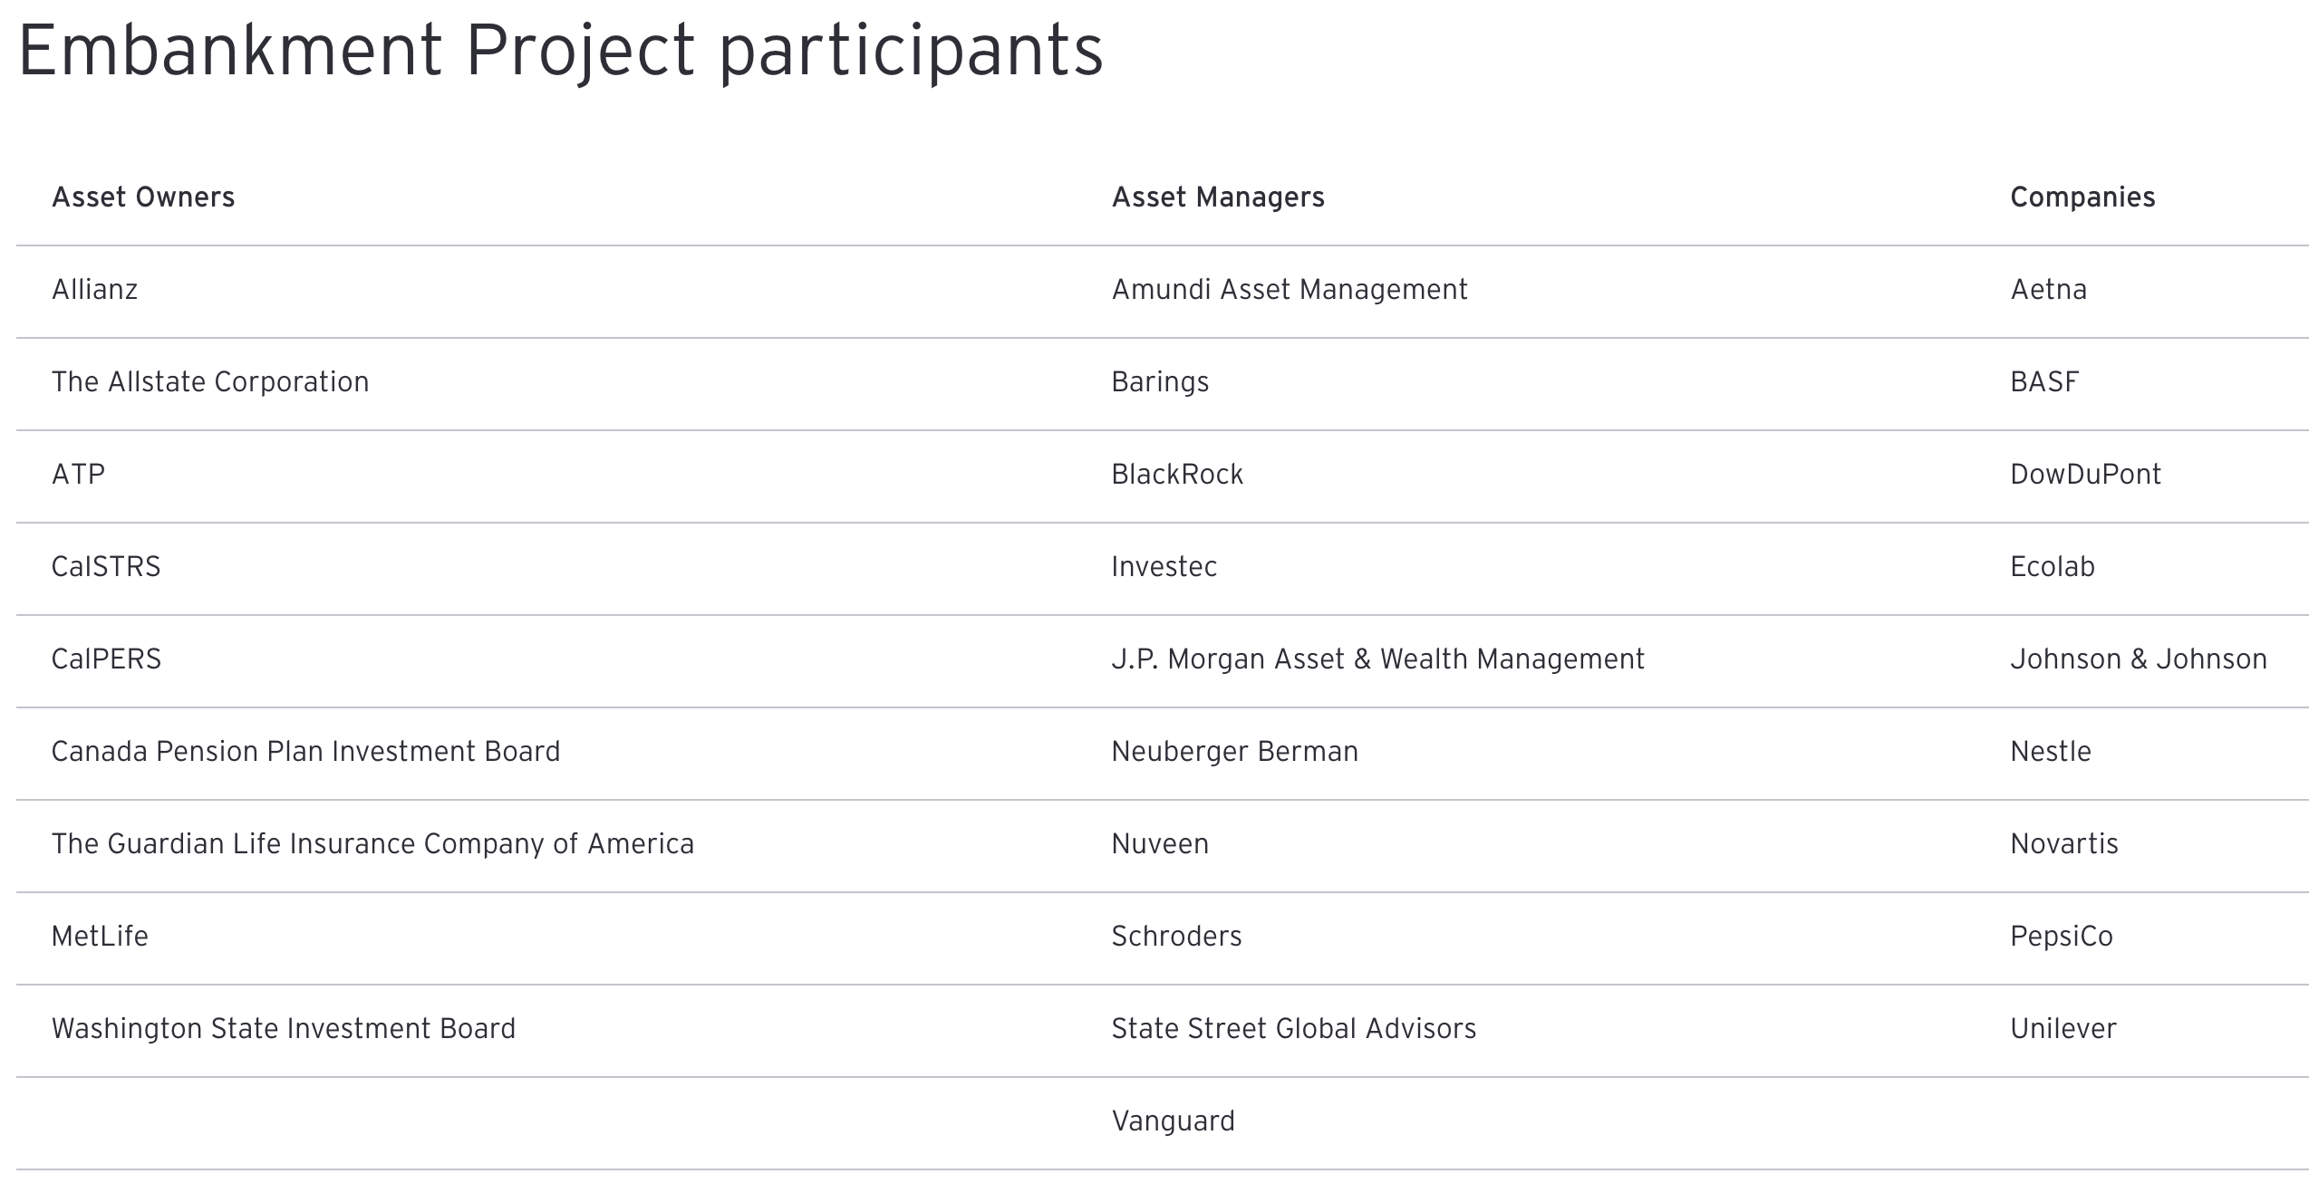Screen dimensions: 2309x1183
Task: Select J.P. Morgan Asset & Wealth Management
Action: pos(1377,659)
